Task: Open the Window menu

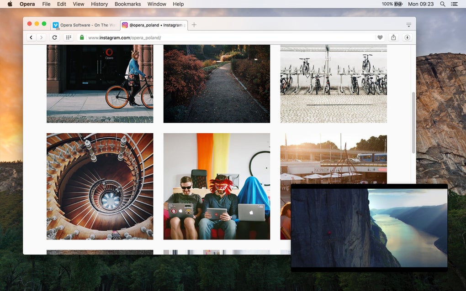Action: coord(157,4)
